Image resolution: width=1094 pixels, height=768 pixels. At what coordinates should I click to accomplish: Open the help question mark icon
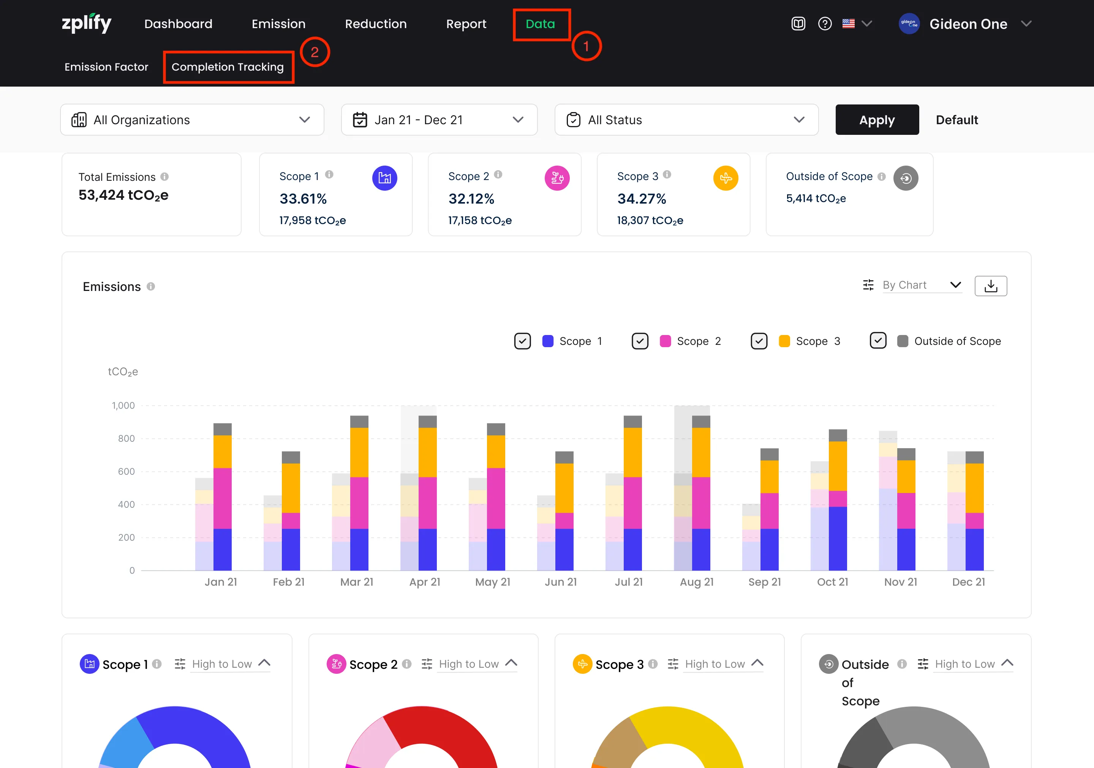824,24
